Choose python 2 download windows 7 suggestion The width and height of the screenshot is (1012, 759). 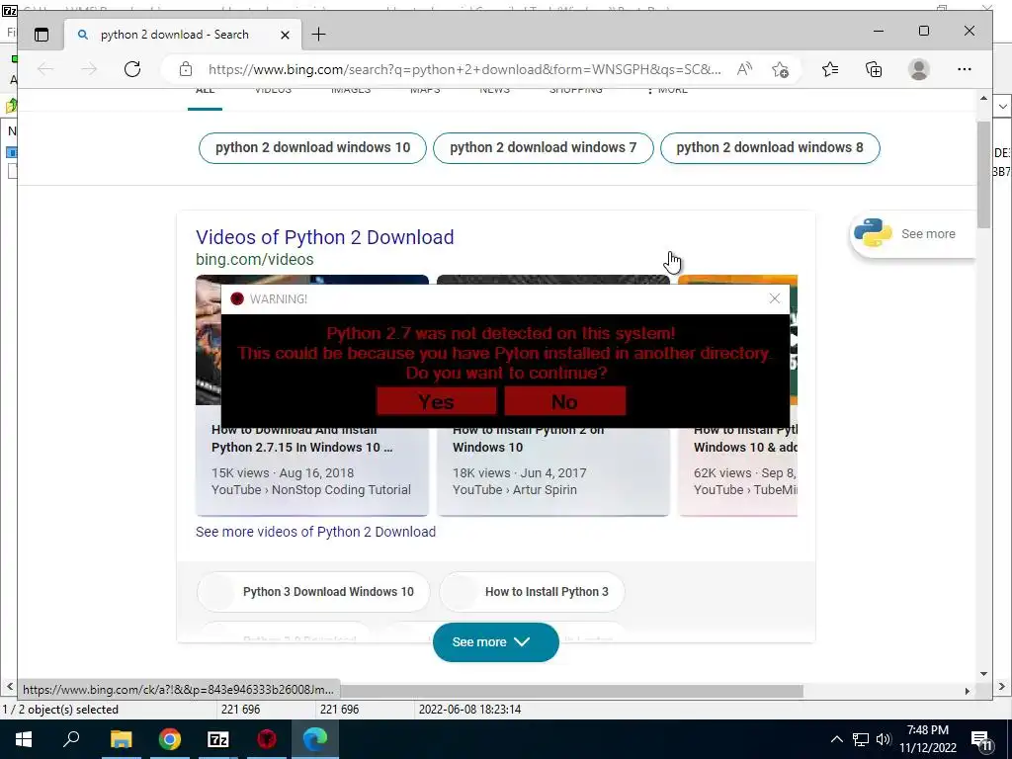tap(543, 148)
